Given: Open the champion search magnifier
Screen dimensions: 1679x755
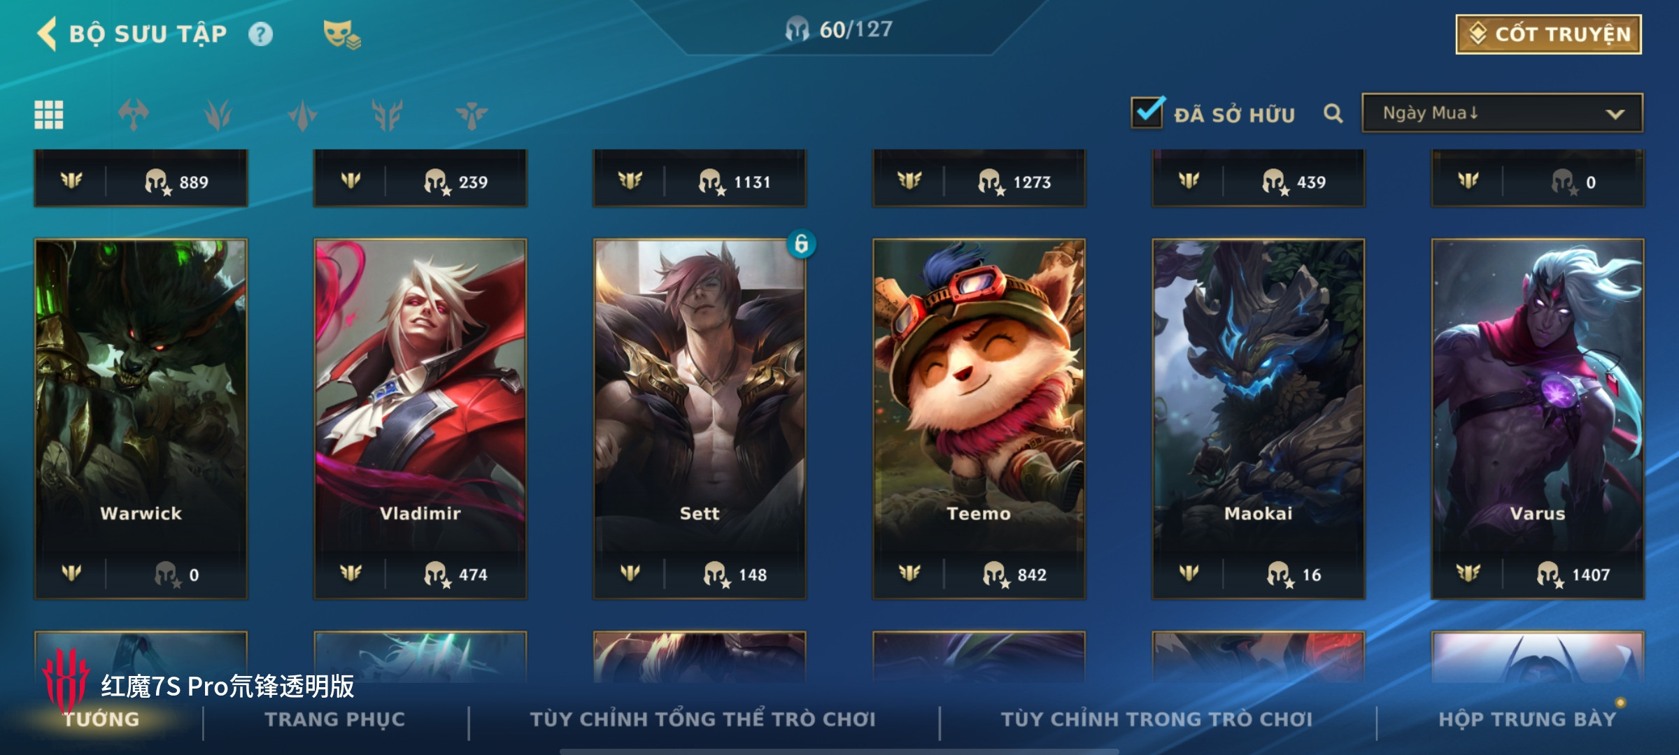Looking at the screenshot, I should tap(1333, 113).
